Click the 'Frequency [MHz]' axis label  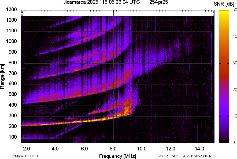118,156
